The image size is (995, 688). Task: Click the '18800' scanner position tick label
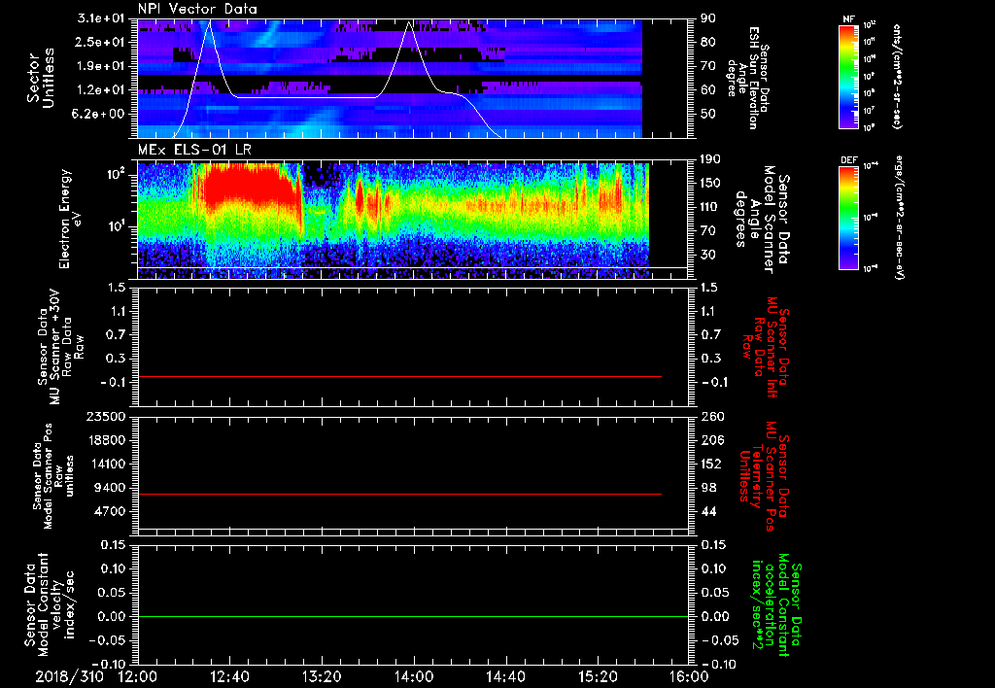point(106,440)
